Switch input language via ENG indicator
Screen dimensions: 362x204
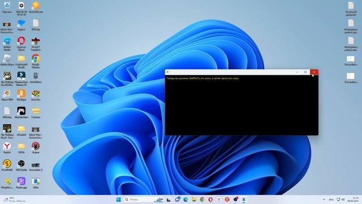331,199
